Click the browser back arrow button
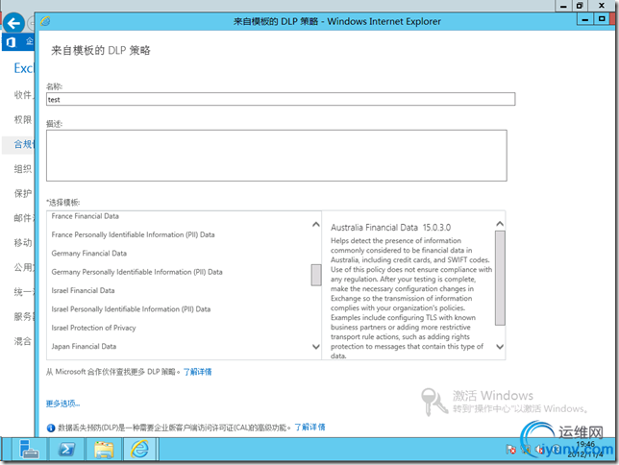This screenshot has width=619, height=465. (13, 23)
